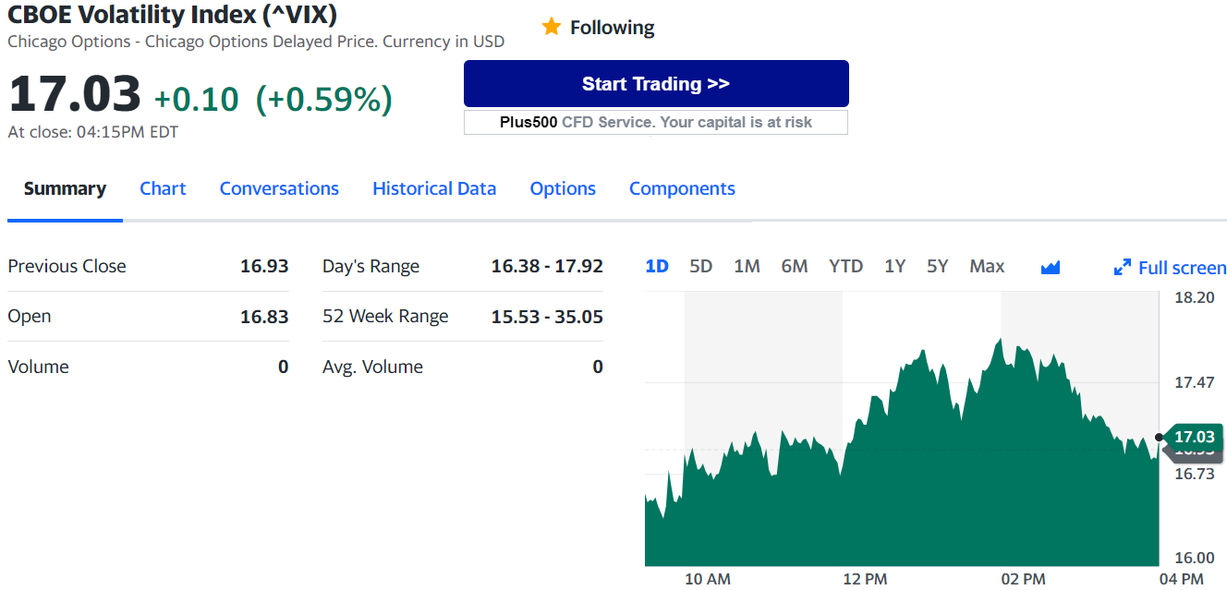Click the Day's Range label
This screenshot has height=590, width=1227.
(x=371, y=267)
